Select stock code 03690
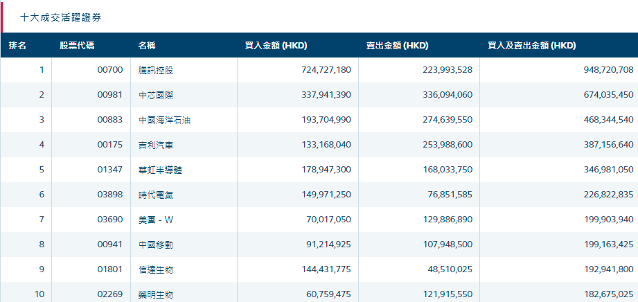 point(110,220)
